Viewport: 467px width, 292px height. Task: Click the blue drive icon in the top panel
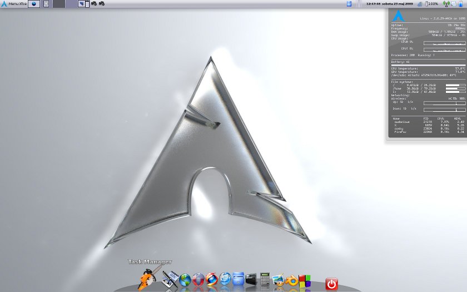(x=349, y=4)
